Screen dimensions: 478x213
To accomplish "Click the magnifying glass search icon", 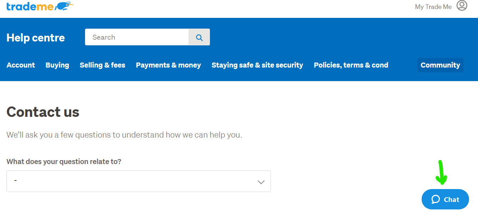I will coord(199,37).
